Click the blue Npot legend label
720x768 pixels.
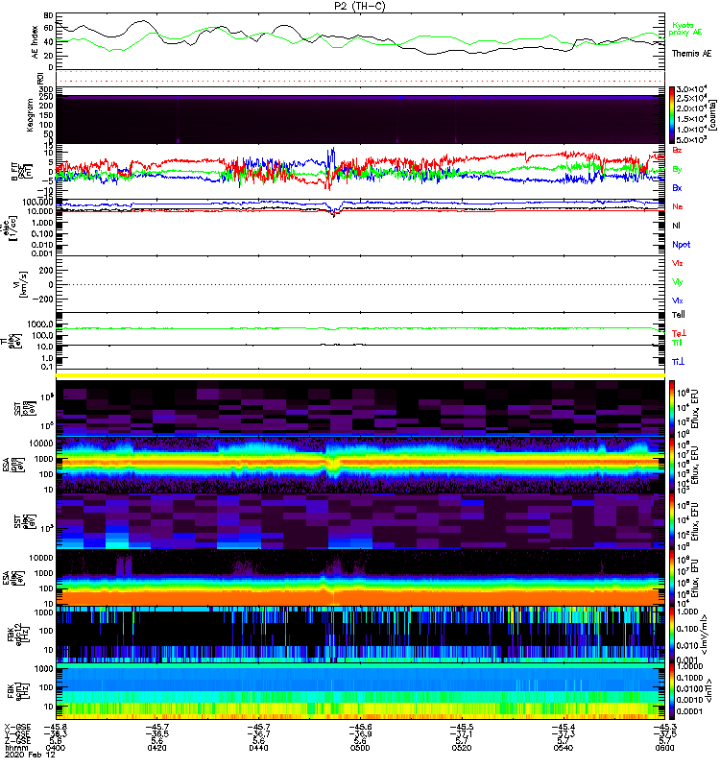(682, 245)
